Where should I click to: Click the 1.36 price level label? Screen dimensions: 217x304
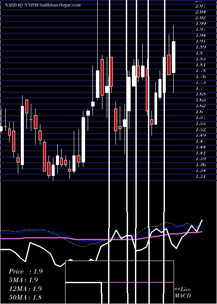point(201,165)
